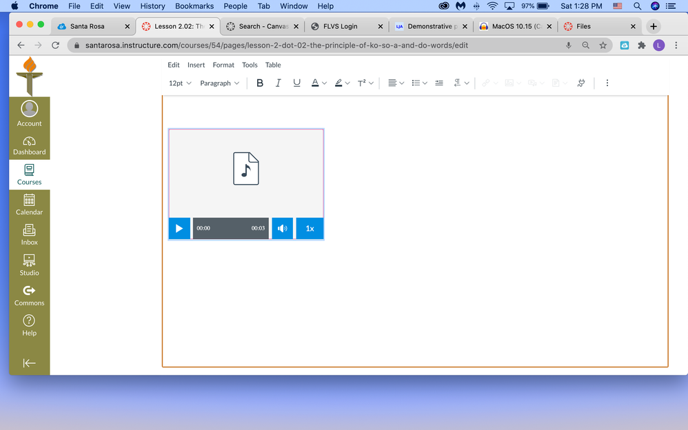Open the 12pt font size dropdown
Screen dimensions: 688x430
coord(180,83)
